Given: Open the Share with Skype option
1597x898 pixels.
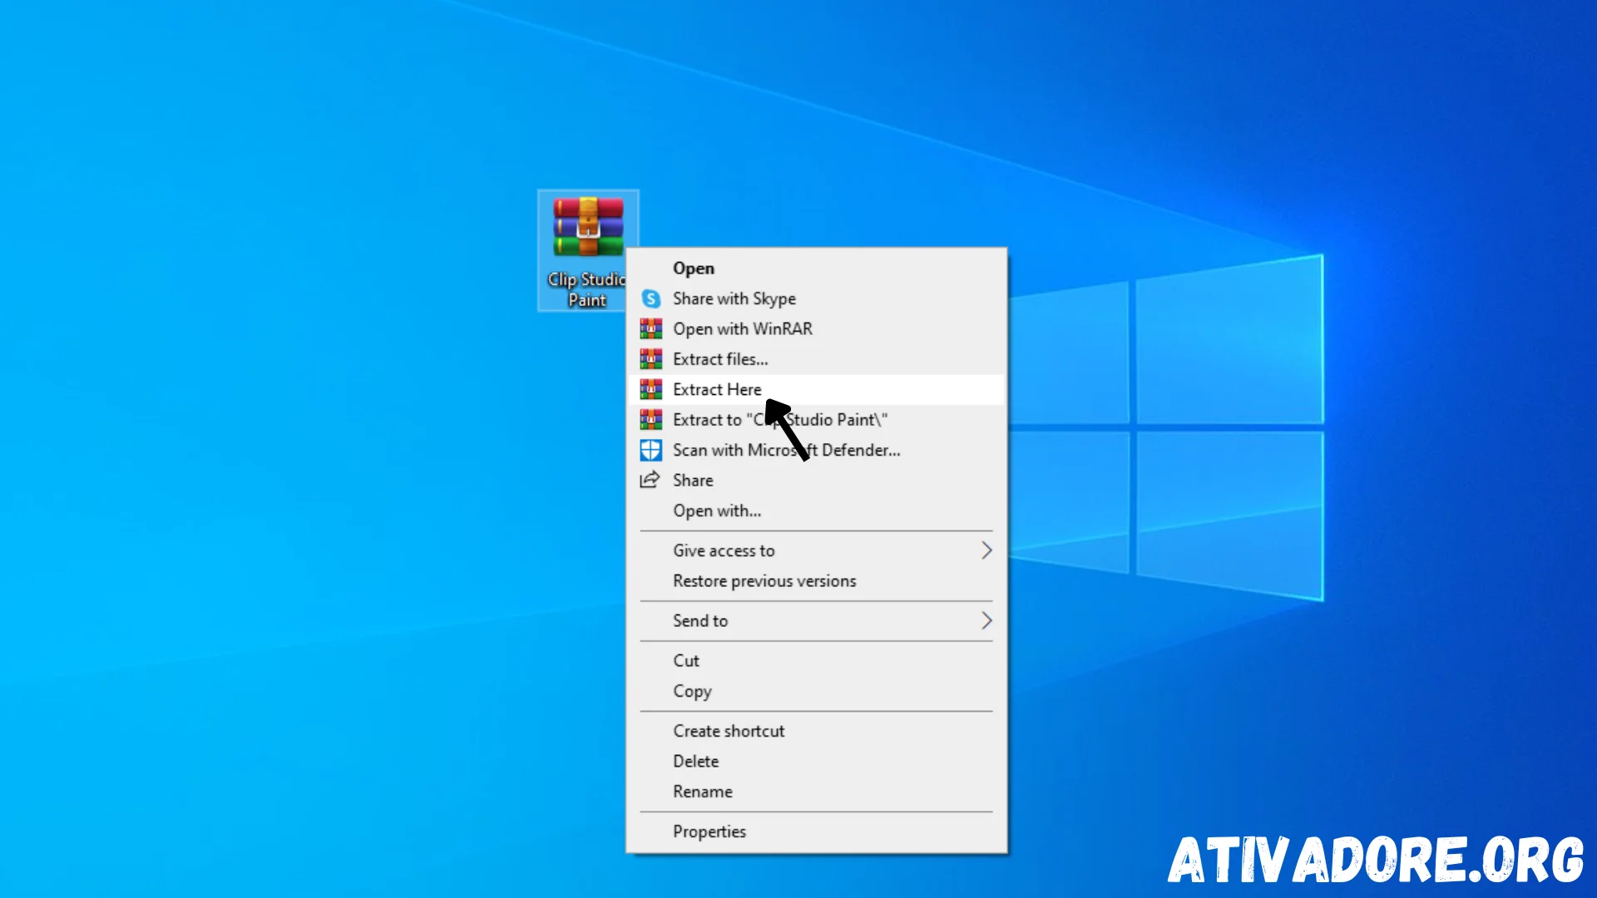Looking at the screenshot, I should click(x=734, y=299).
